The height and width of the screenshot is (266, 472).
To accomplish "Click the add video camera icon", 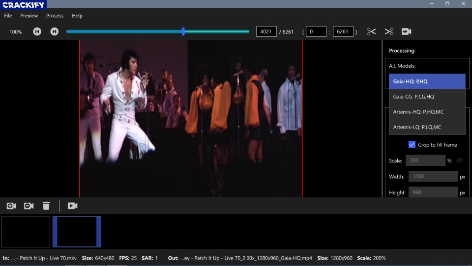I will 11,206.
